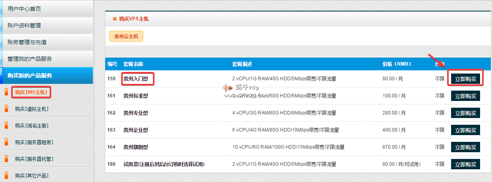The height and width of the screenshot is (182, 492).
Task: Click the small icon before 购买VPS主机 heading
Action: tap(115, 19)
